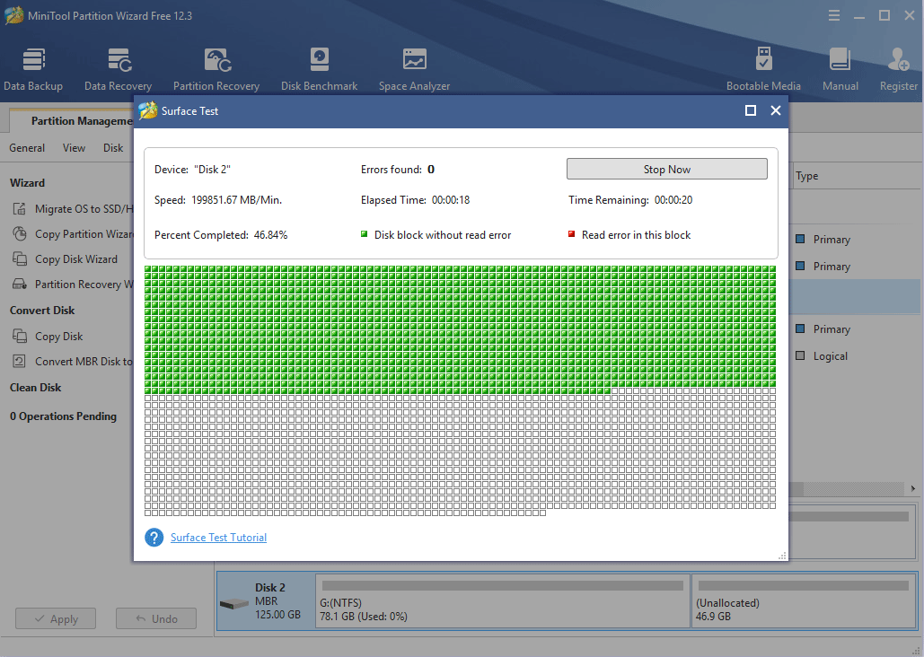Click the Copy Disk icon under Convert Disk
The height and width of the screenshot is (657, 924).
20,336
